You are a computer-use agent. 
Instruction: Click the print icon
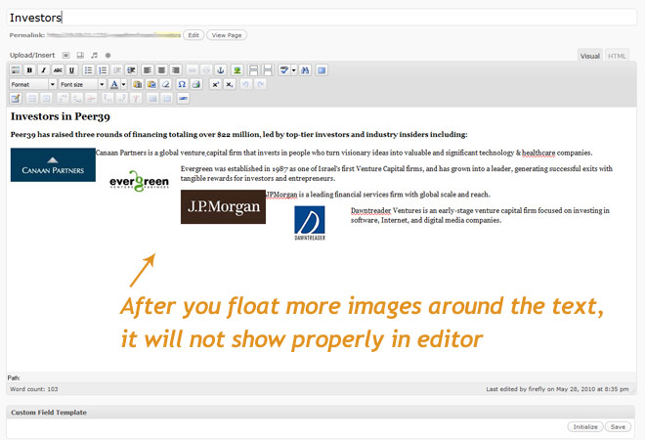coord(196,84)
